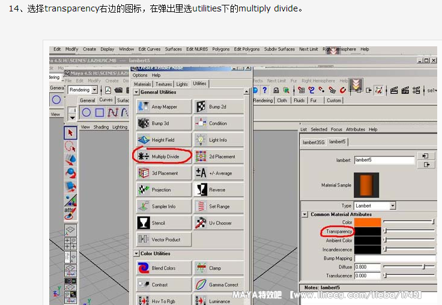Choose the Set Range utility

click(219, 206)
